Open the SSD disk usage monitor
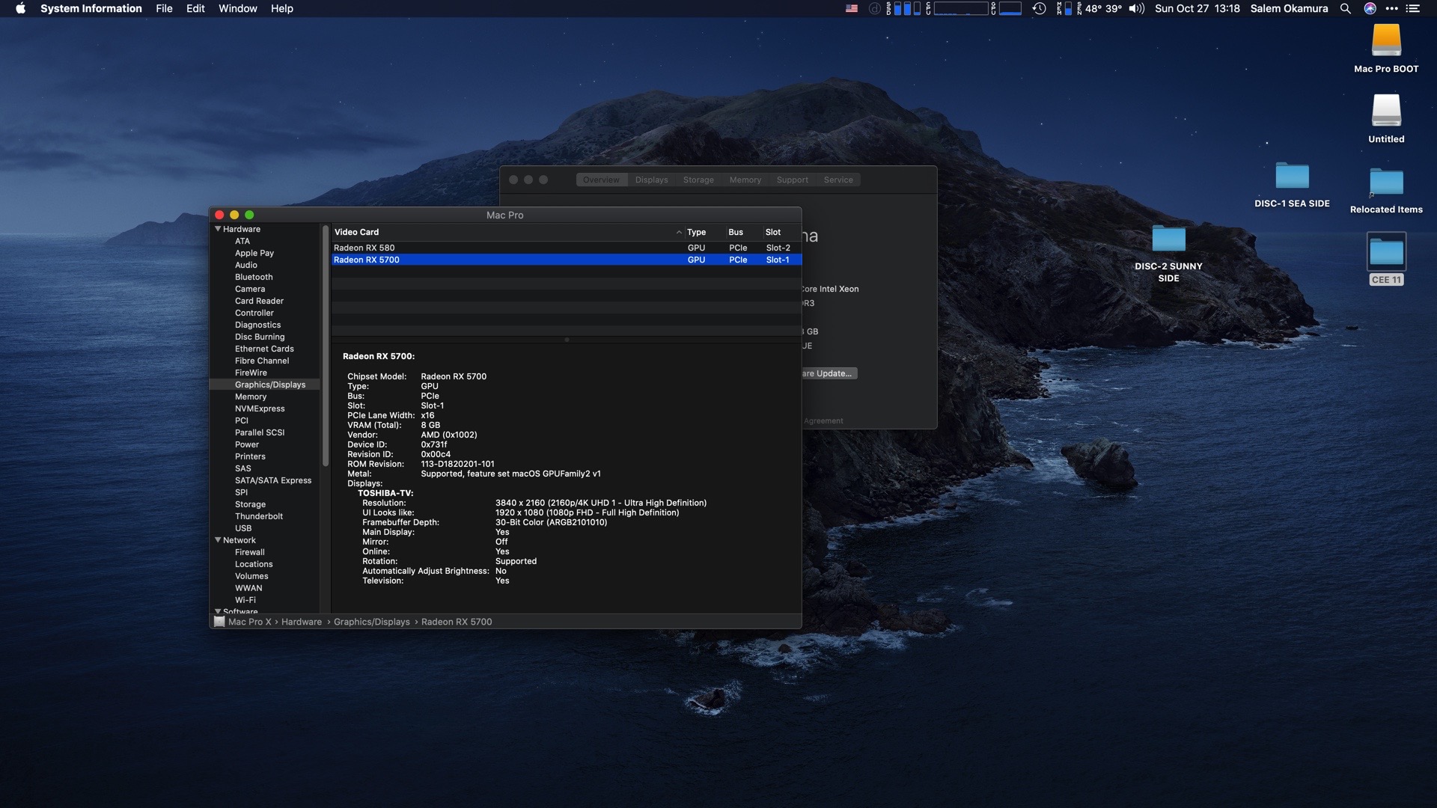 [903, 8]
